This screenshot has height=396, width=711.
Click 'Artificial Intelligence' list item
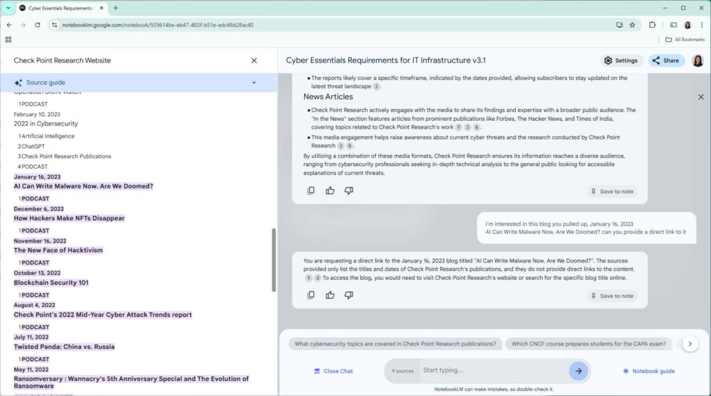pos(47,136)
